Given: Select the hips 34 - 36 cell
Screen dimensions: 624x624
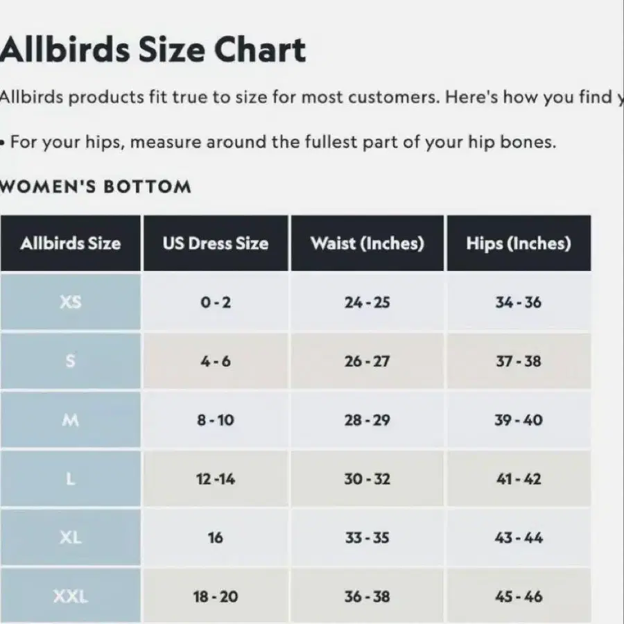Looking at the screenshot, I should tap(519, 302).
